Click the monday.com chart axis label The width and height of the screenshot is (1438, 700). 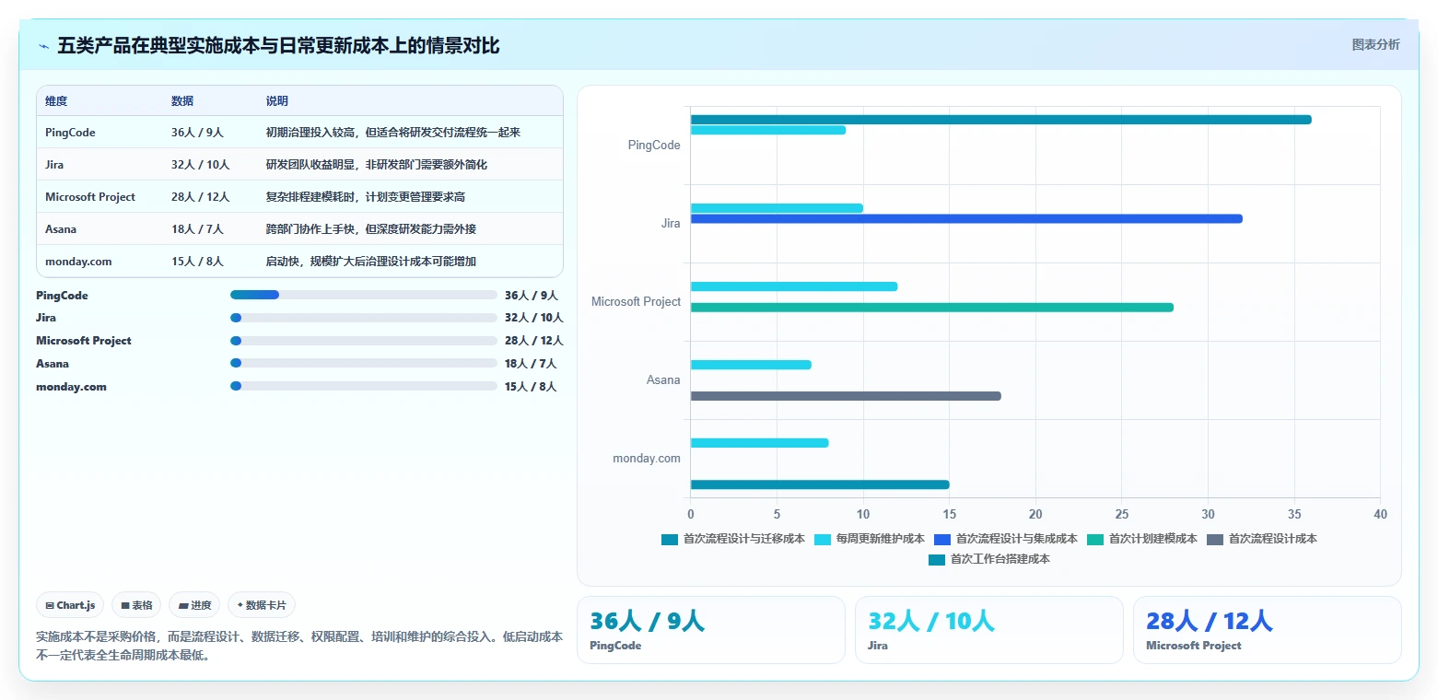click(647, 459)
